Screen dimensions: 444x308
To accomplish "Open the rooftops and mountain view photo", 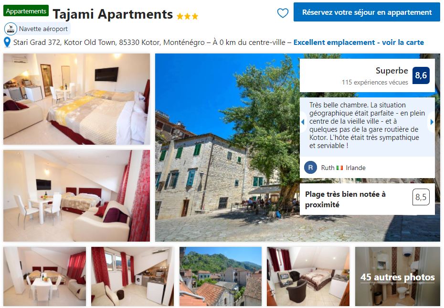I will click(221, 276).
